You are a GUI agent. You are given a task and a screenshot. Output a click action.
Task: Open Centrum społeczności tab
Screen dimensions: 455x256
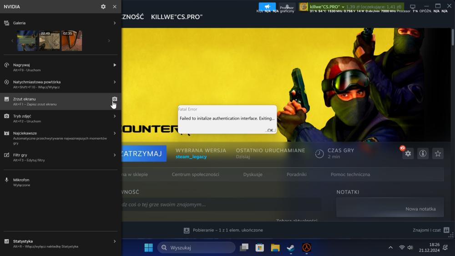[195, 174]
